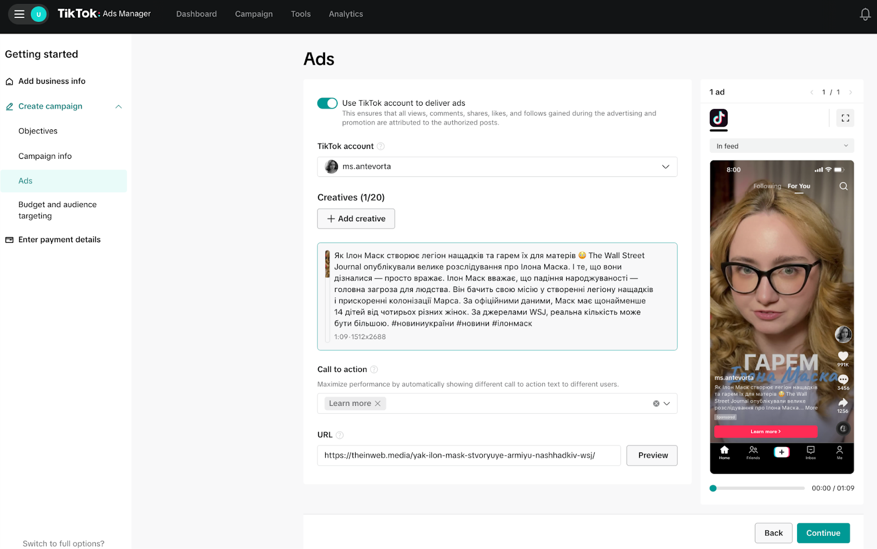Click the user avatar 'U' icon
Screen dimensions: 877x549
point(38,14)
